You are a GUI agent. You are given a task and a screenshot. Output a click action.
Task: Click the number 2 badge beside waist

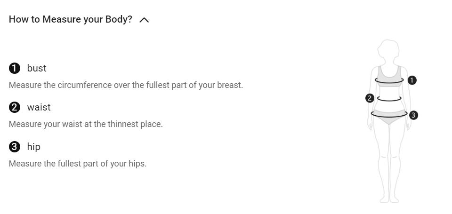[x=15, y=107]
